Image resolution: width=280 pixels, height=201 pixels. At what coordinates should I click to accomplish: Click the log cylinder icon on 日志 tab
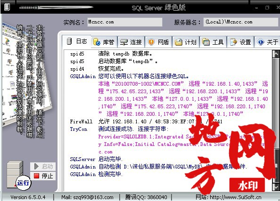[x=69, y=41]
